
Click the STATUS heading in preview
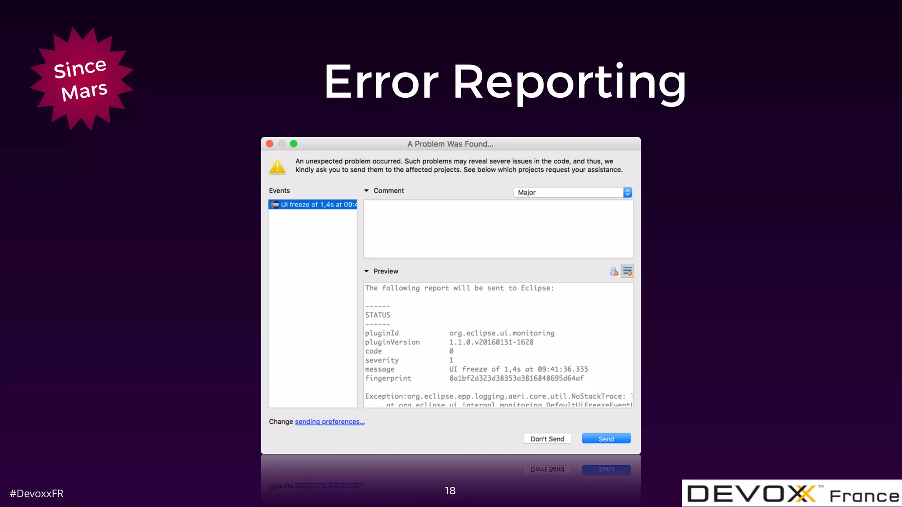(x=377, y=315)
